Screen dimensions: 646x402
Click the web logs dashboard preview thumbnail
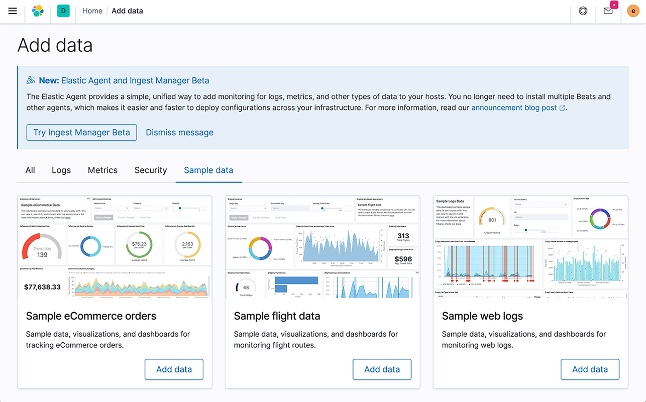tap(530, 247)
